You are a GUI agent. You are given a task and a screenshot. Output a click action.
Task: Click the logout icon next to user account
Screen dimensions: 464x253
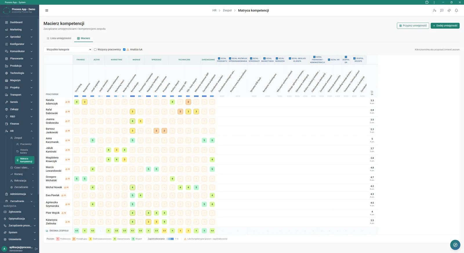point(36,249)
